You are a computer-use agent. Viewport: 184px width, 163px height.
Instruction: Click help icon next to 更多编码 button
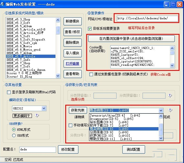click(37, 115)
